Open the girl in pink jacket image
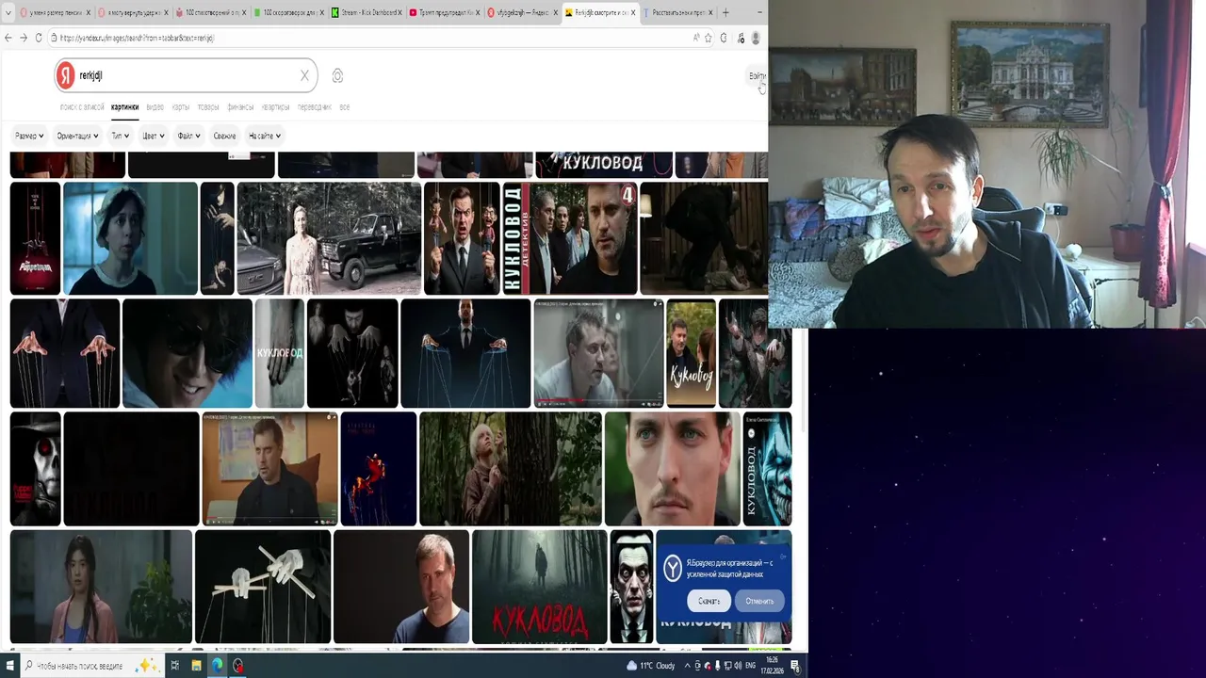Screen dimensions: 1206x678 pos(101,586)
